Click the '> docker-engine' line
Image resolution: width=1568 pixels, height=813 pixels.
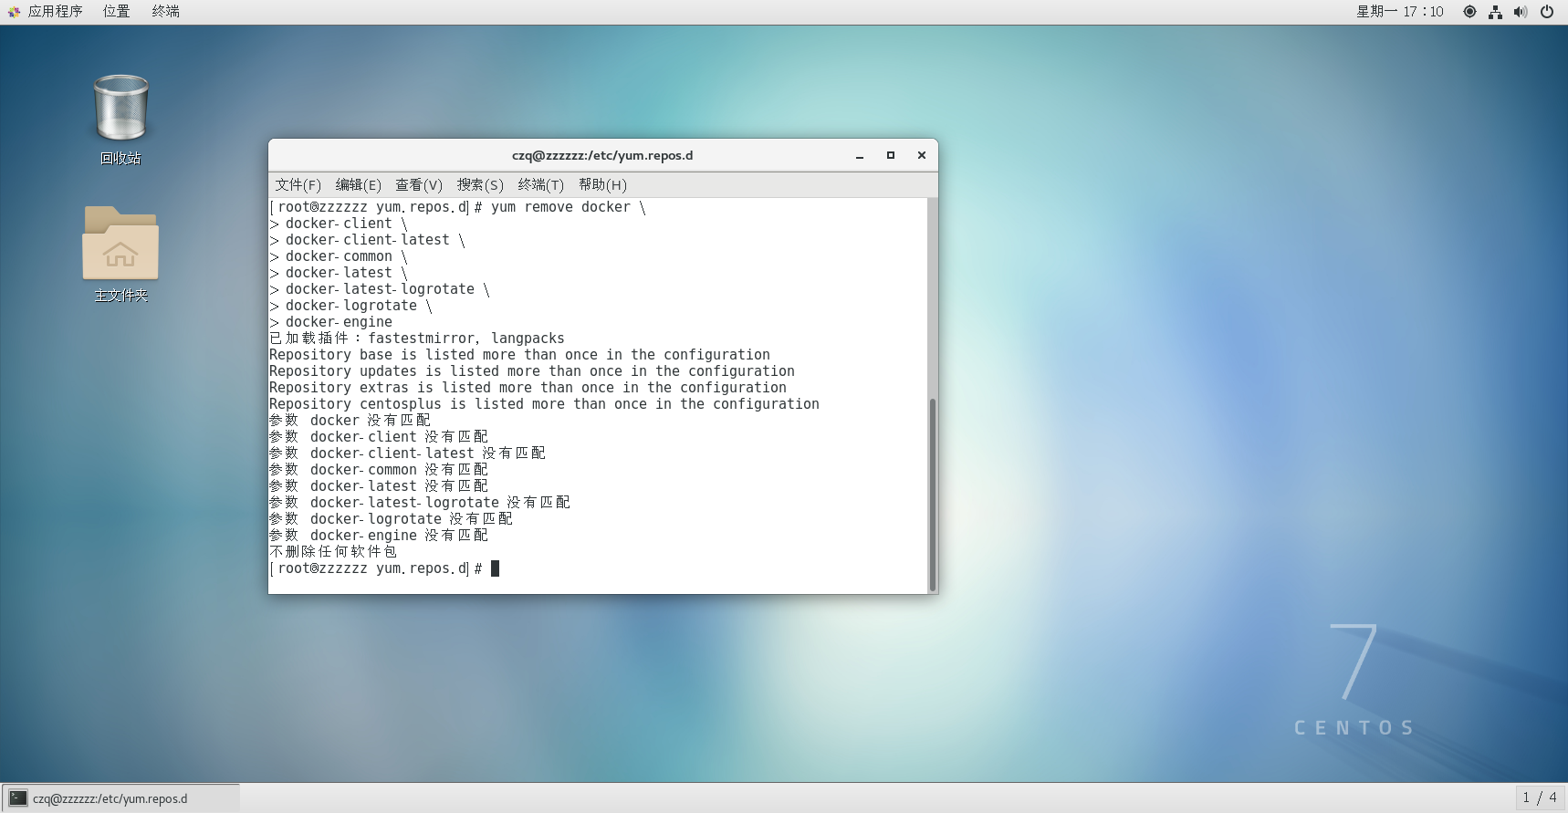(x=331, y=322)
